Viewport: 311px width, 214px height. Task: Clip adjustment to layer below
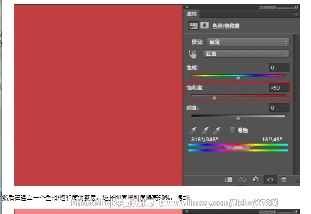pos(228,179)
